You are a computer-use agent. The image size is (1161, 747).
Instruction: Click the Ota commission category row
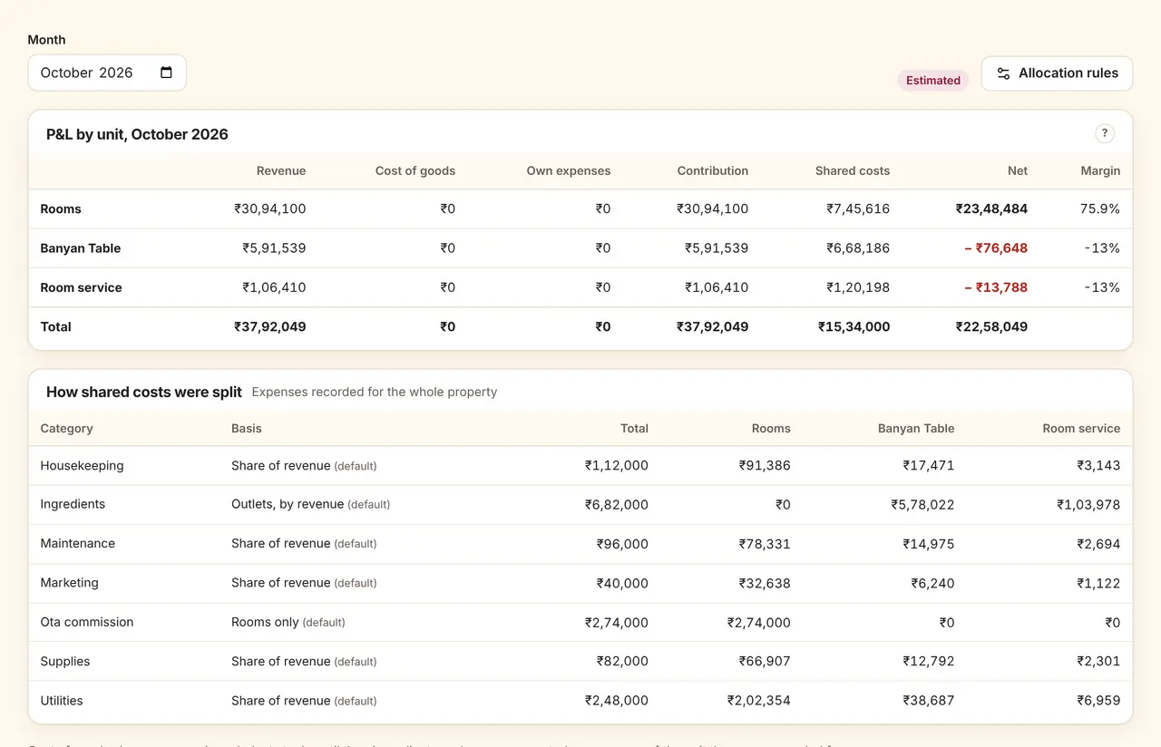(x=580, y=623)
